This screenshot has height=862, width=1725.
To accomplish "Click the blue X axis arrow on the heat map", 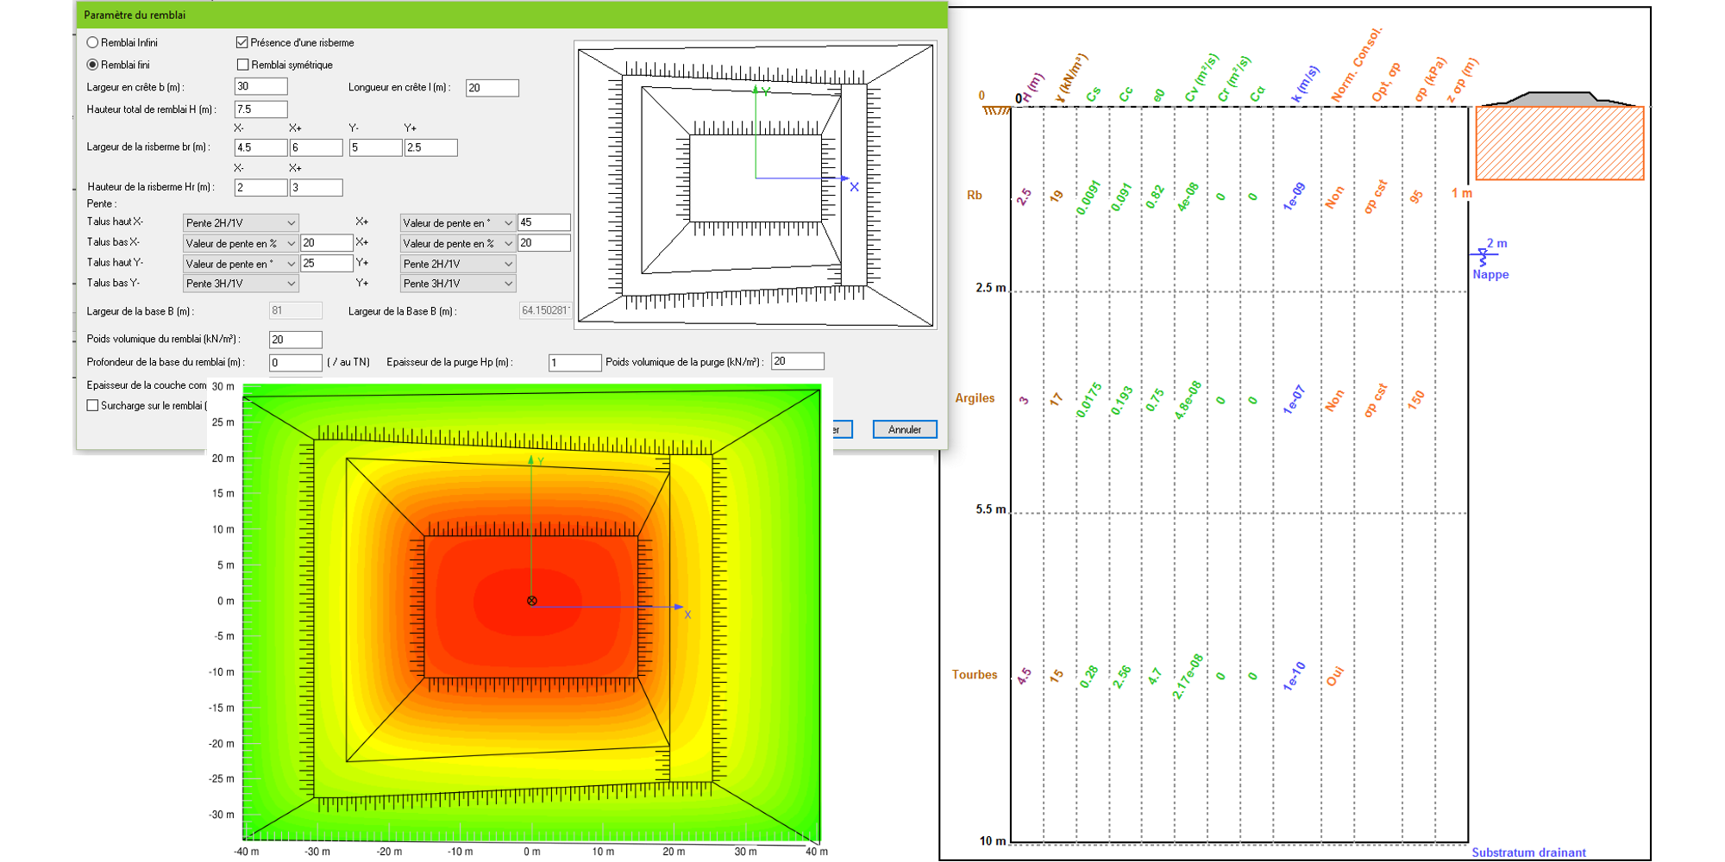I will point(677,607).
